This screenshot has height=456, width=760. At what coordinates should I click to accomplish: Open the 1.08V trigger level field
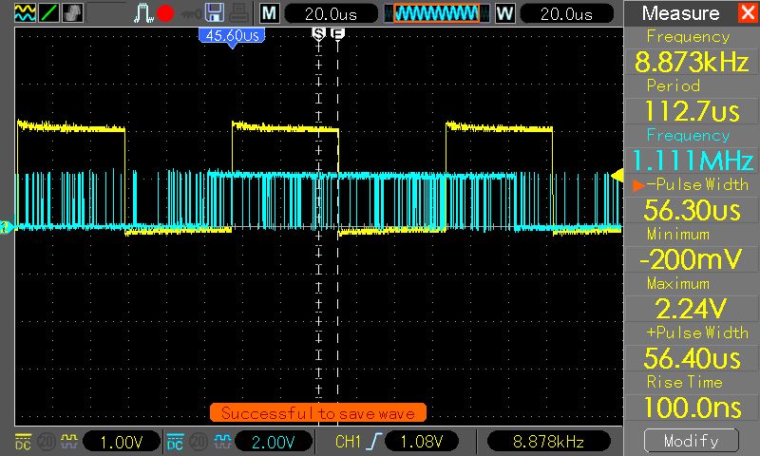click(424, 441)
